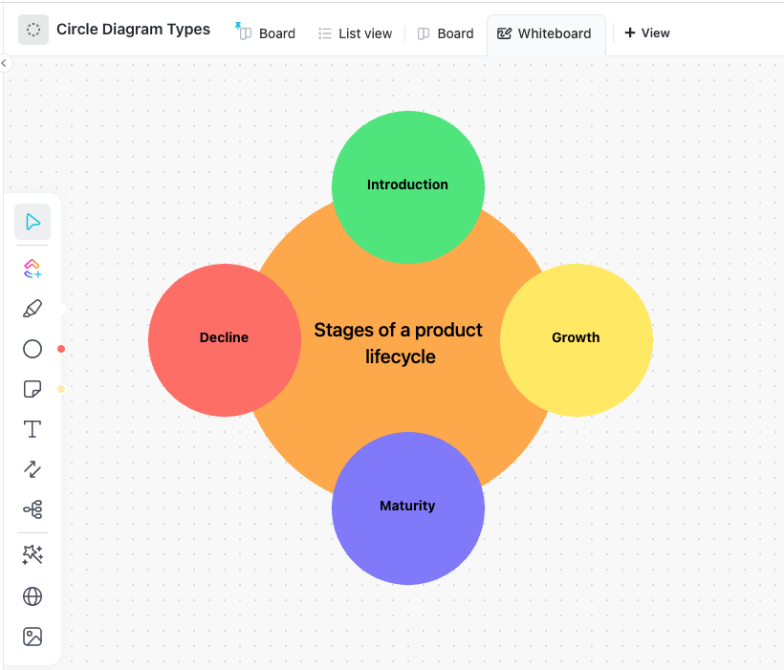Select the connector arrow tool
This screenshot has height=670, width=784.
[x=33, y=469]
